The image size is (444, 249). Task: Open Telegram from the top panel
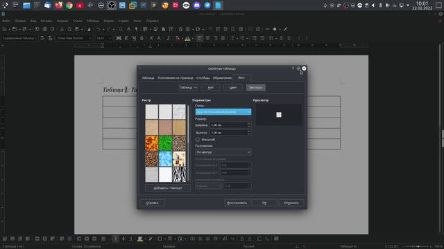(207, 6)
